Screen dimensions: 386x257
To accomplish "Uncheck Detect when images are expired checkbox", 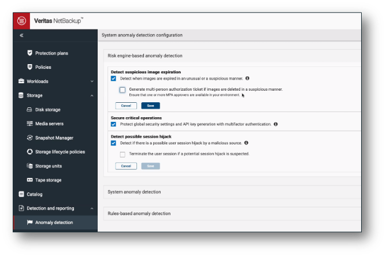I will pyautogui.click(x=114, y=78).
